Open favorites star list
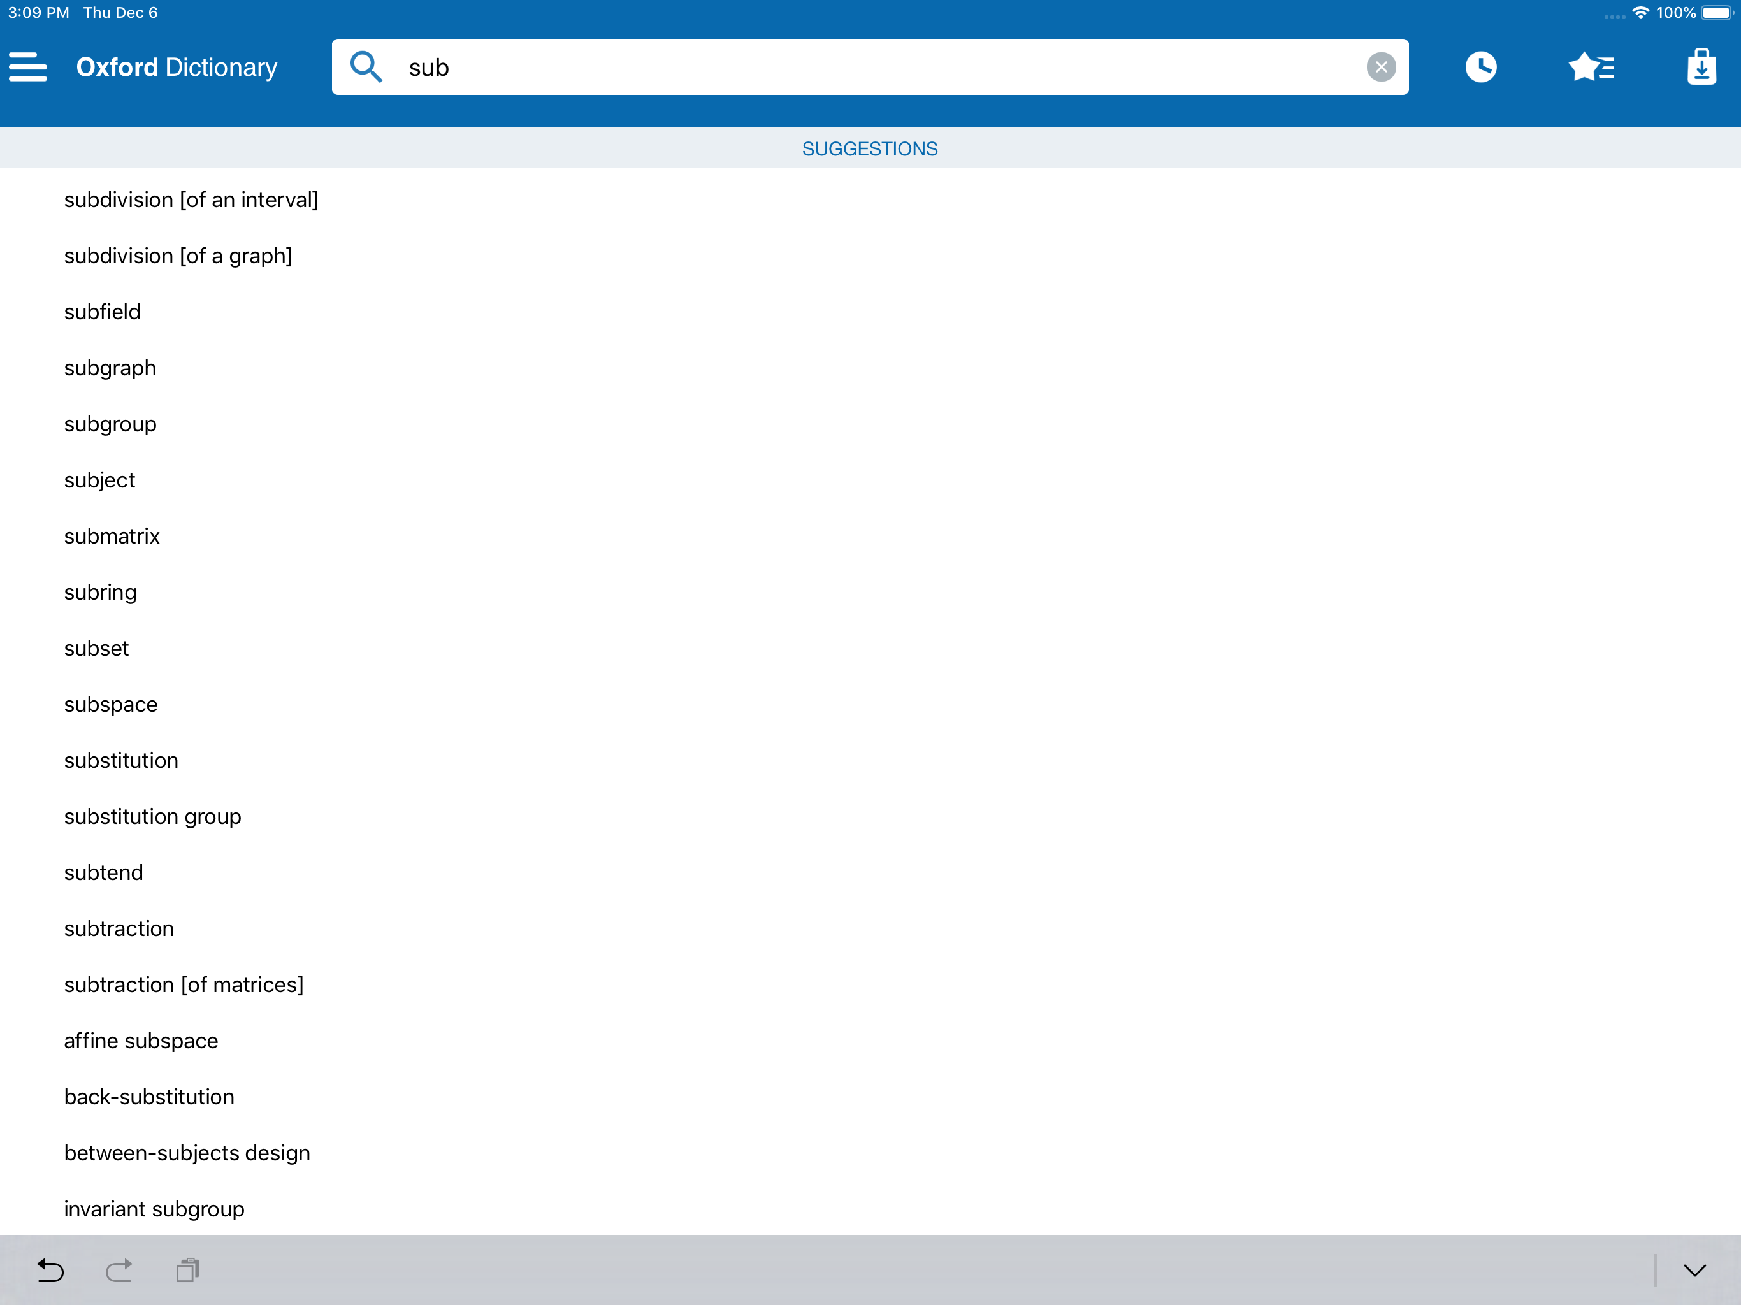Screen dimensions: 1741x1305 click(x=1591, y=67)
